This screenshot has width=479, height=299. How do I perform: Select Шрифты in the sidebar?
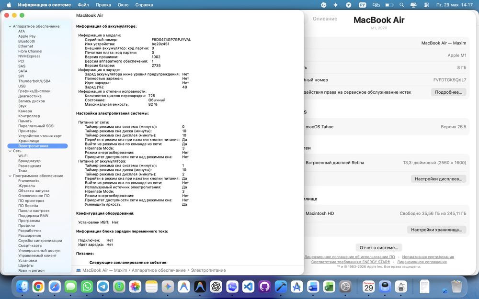(x=26, y=266)
